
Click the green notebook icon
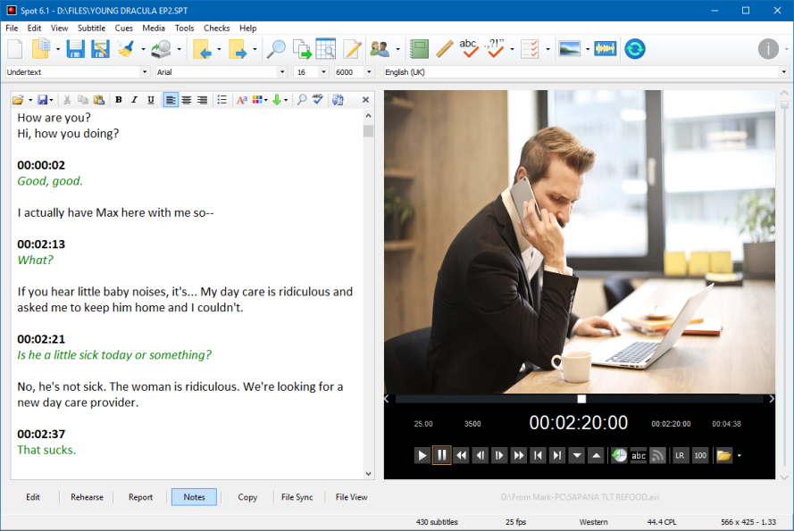(418, 49)
